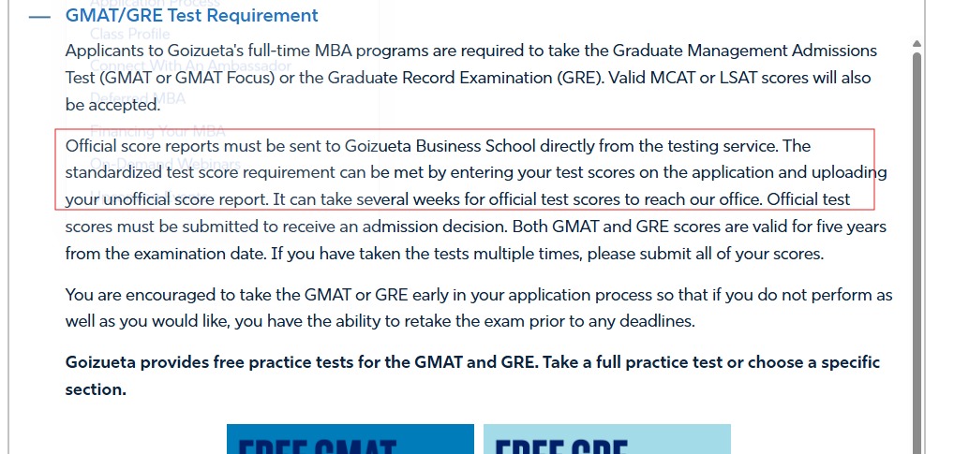969x454 pixels.
Task: Select the Financing Your MBA menu item
Action: (157, 130)
